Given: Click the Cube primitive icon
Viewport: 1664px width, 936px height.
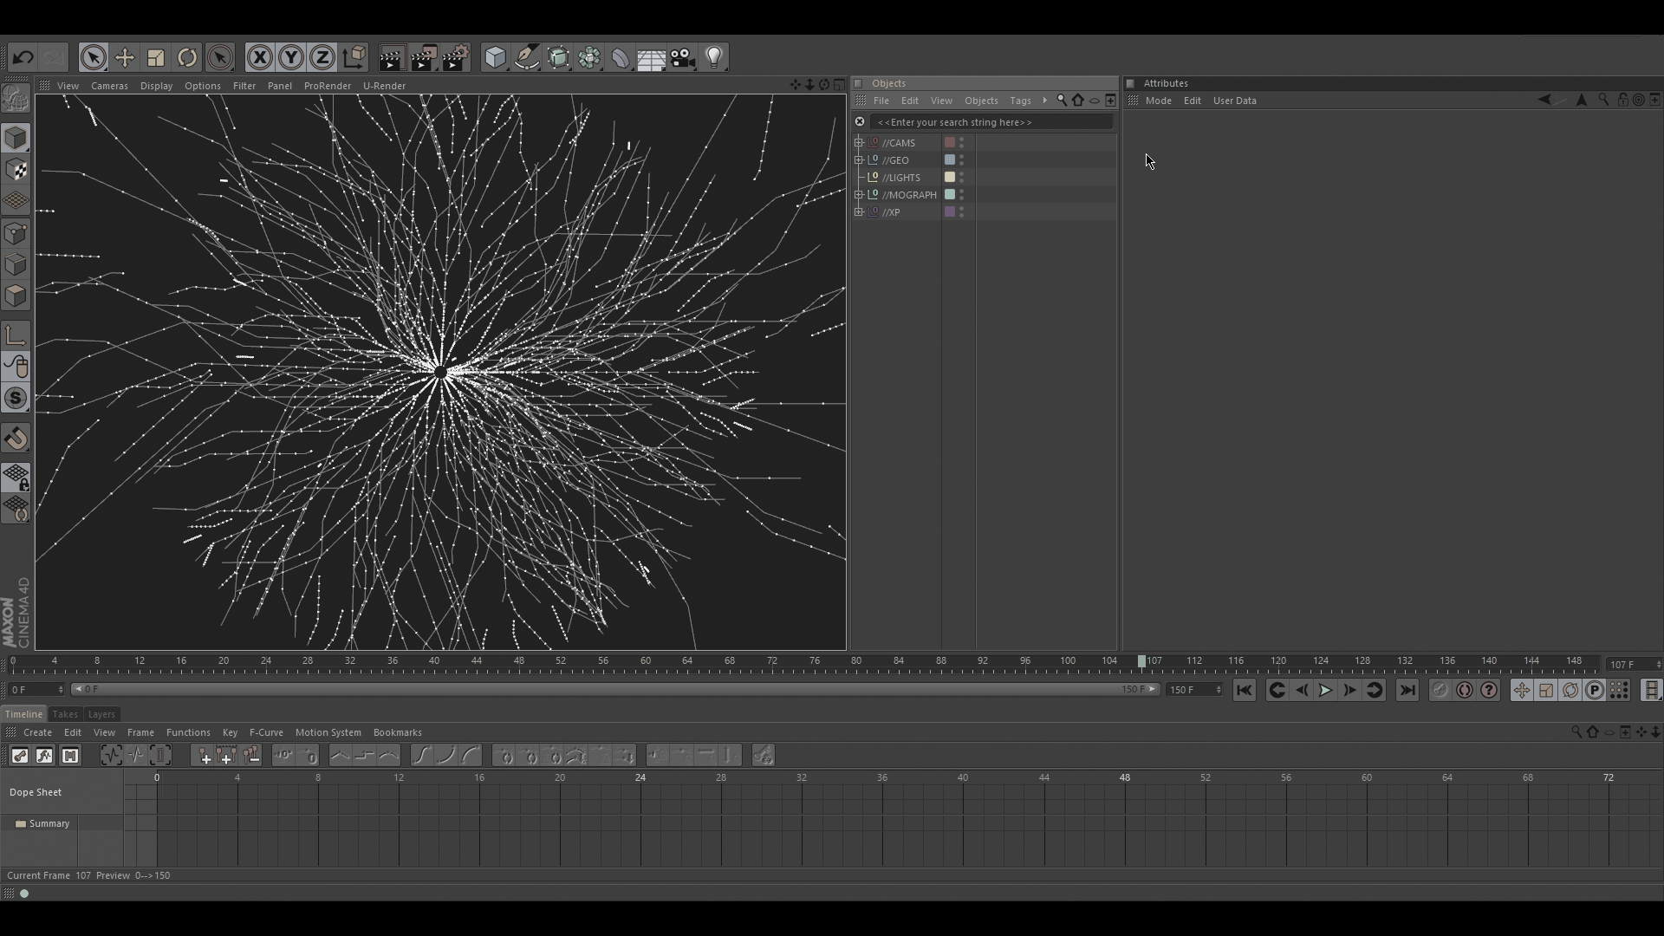Looking at the screenshot, I should coord(495,58).
